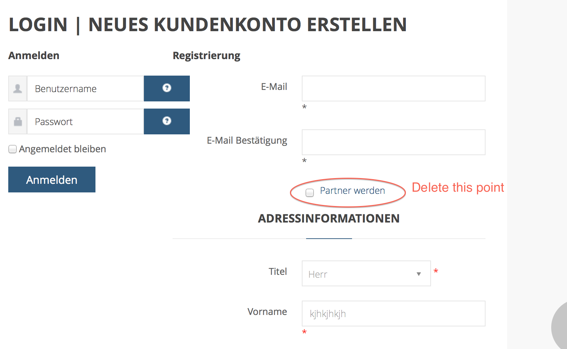Tick the Partner werden checkbox

pos(310,192)
